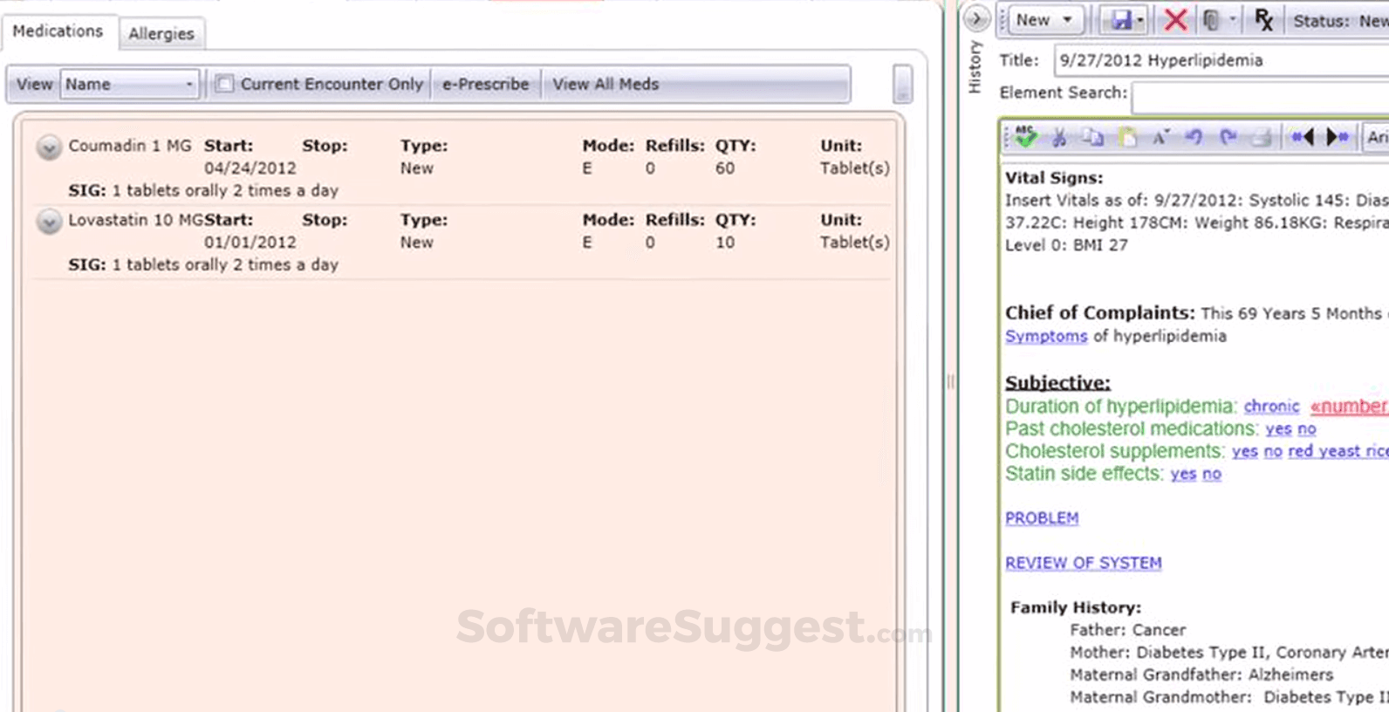Image resolution: width=1389 pixels, height=712 pixels.
Task: Expand the Coumadin 1 MG medication row
Action: pyautogui.click(x=49, y=147)
